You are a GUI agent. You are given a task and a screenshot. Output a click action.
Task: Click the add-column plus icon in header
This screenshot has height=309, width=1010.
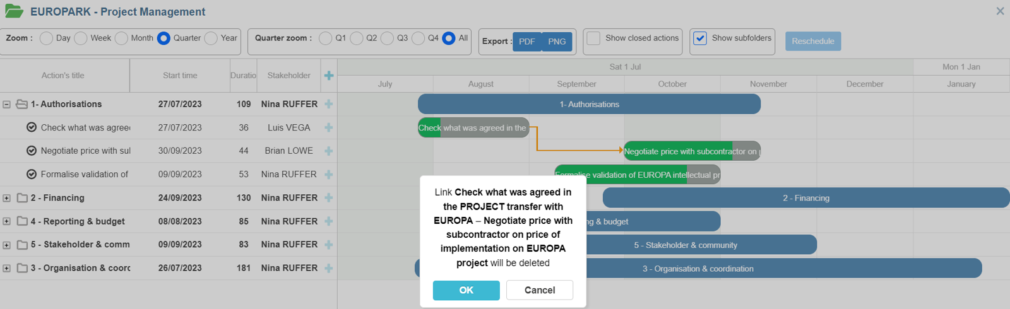pyautogui.click(x=329, y=76)
